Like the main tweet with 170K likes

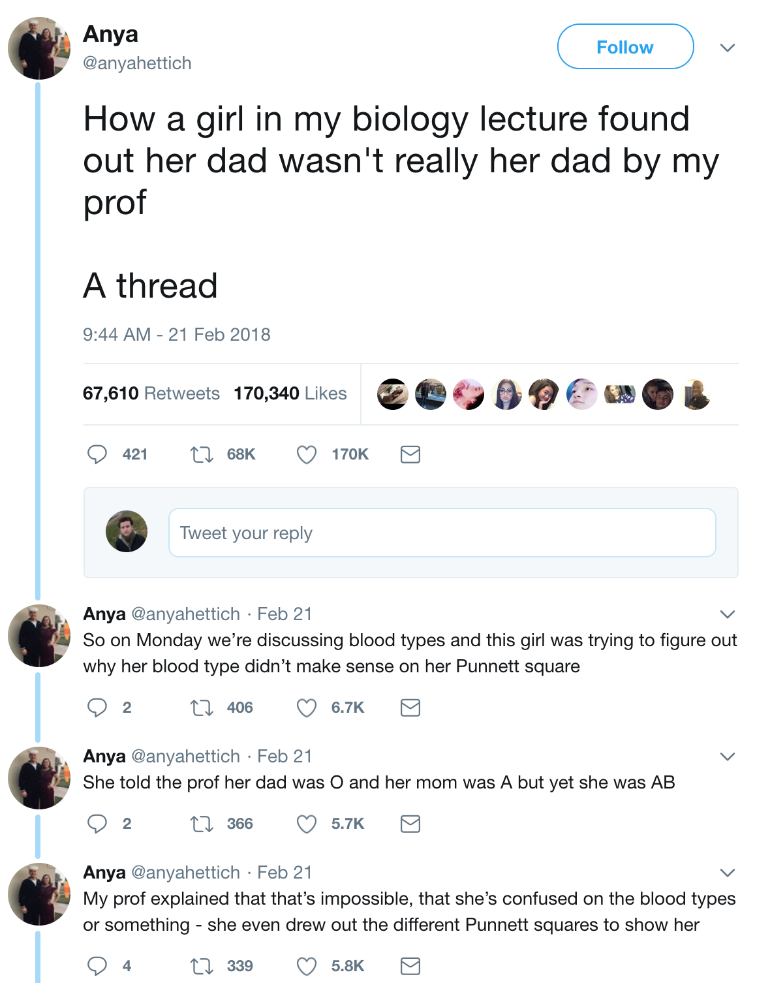point(307,454)
